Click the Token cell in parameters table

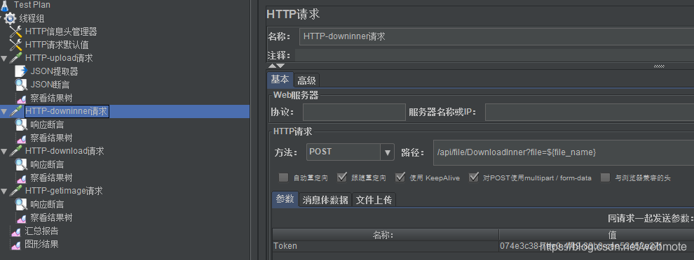(385, 246)
